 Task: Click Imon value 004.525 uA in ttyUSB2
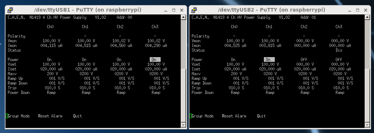point(235,46)
